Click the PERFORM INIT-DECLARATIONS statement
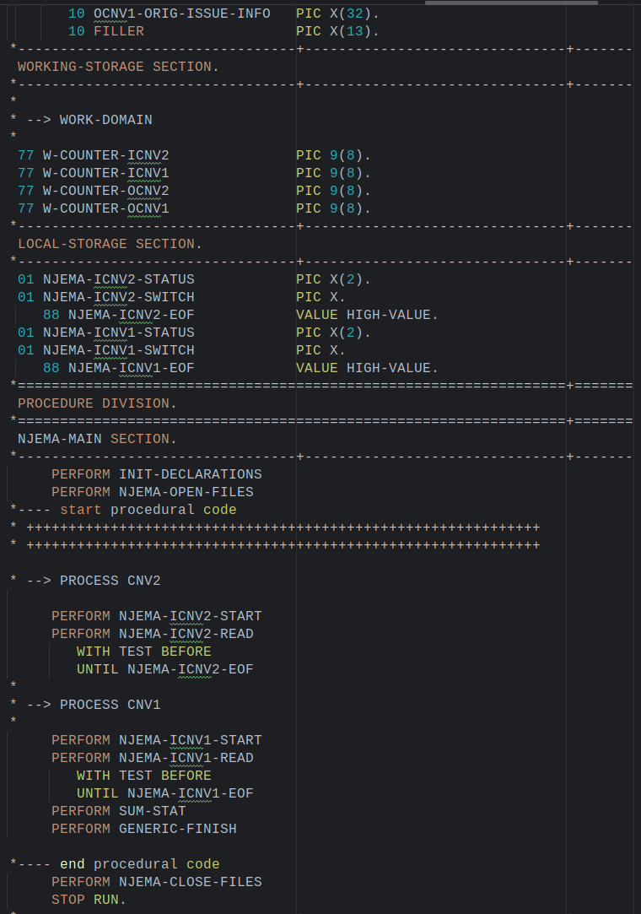The width and height of the screenshot is (641, 914). [156, 474]
